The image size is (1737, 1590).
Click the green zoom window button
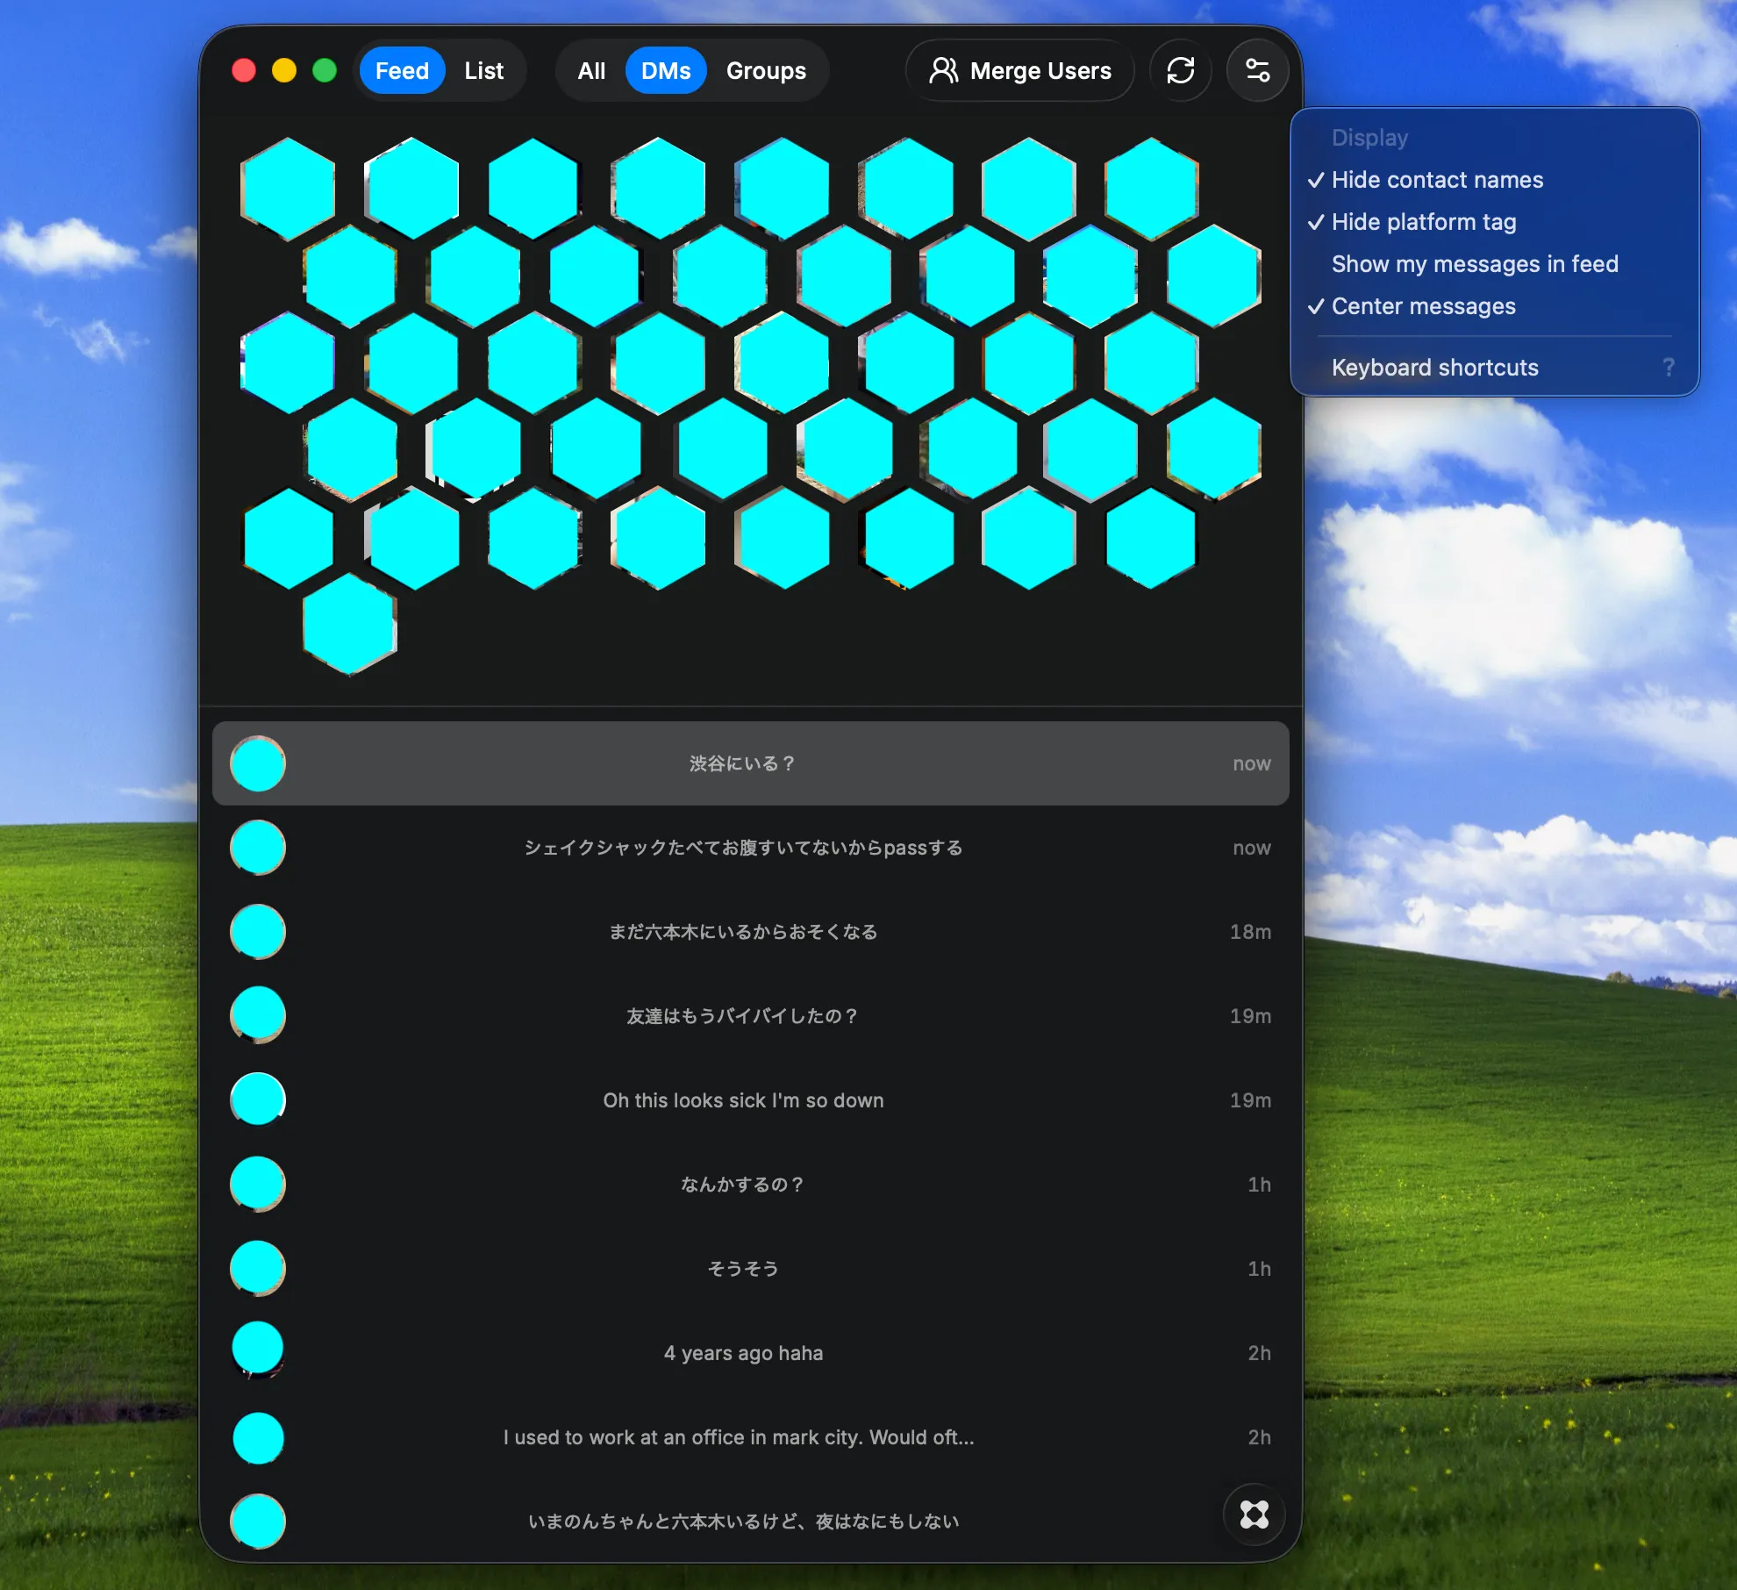tap(325, 70)
